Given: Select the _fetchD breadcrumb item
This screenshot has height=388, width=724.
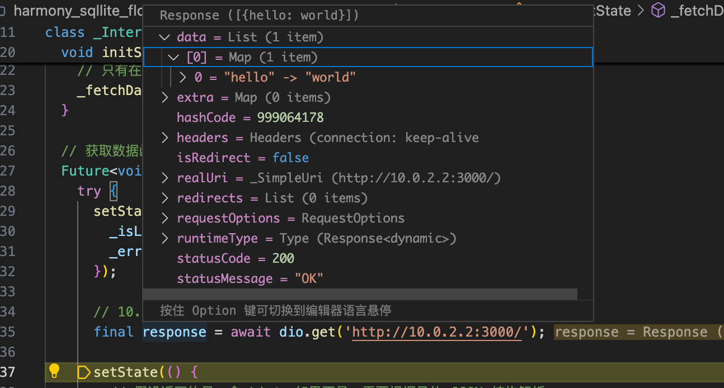Looking at the screenshot, I should click(x=697, y=11).
